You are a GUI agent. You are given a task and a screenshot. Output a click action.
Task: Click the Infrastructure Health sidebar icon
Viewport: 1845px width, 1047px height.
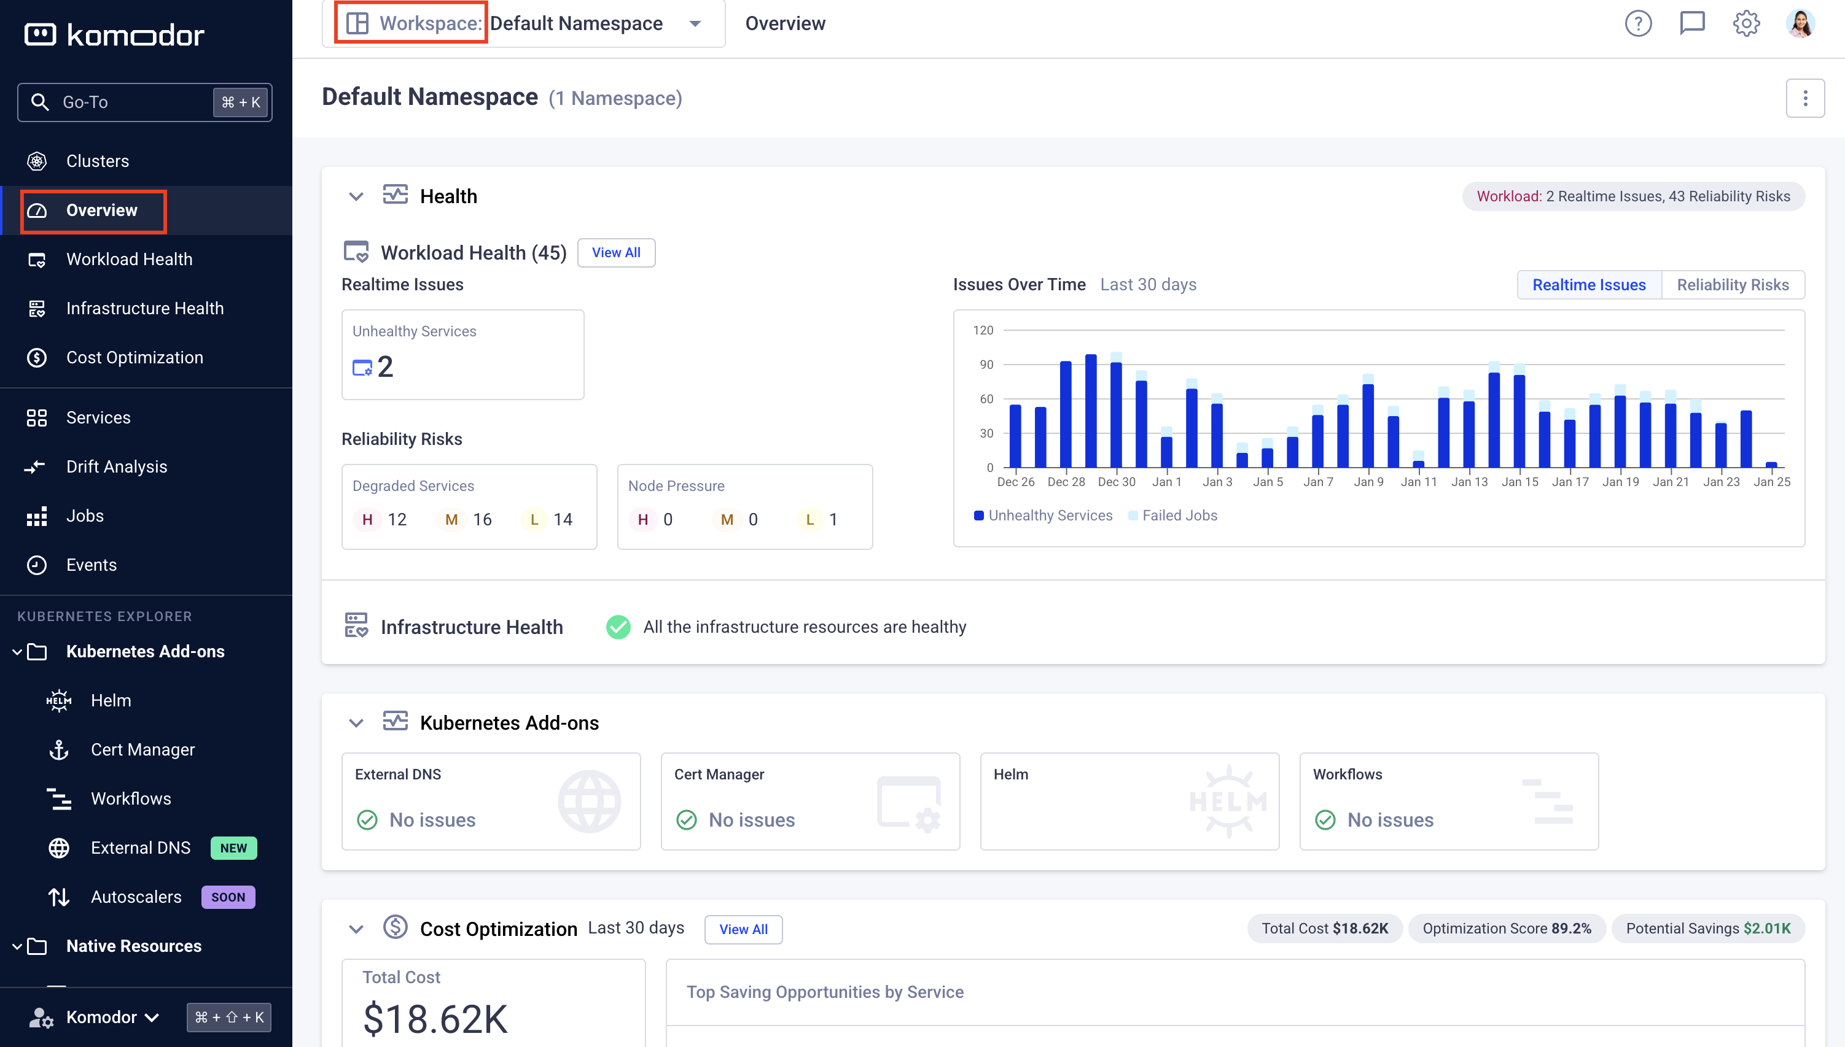[x=37, y=309]
